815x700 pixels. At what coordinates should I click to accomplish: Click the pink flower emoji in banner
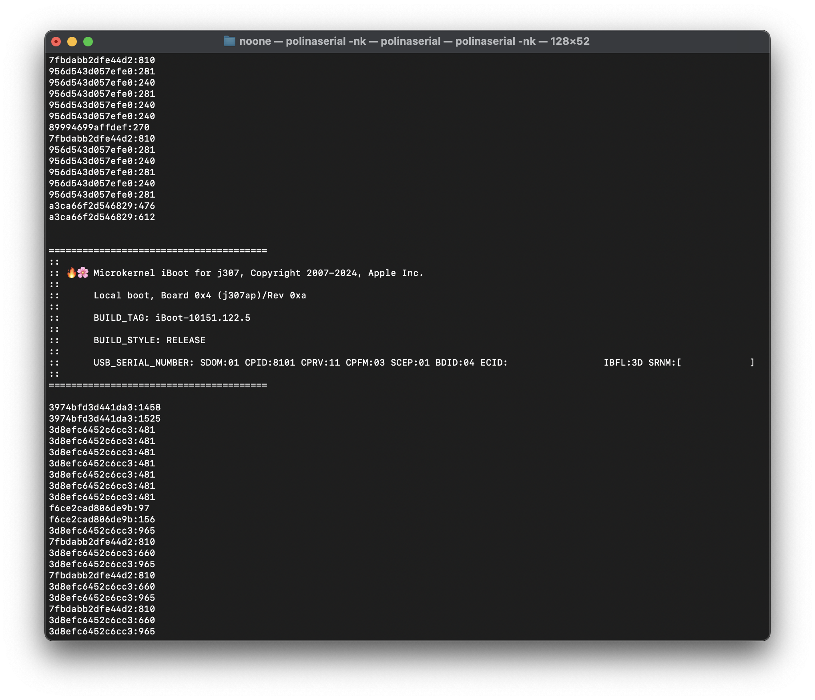[x=83, y=273]
